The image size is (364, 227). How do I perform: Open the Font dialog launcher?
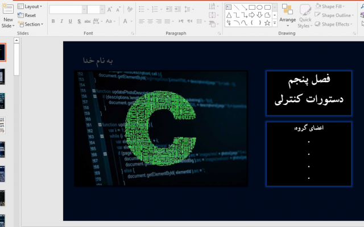point(133,33)
